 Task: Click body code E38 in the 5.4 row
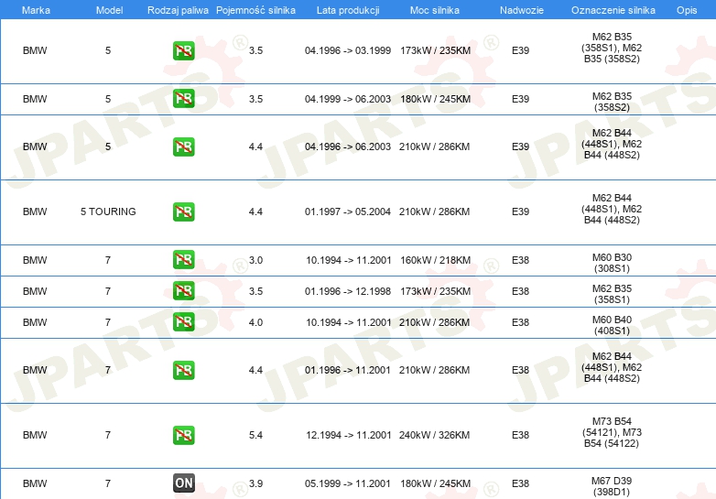[521, 435]
